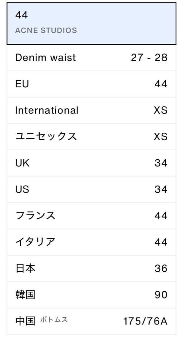The width and height of the screenshot is (181, 338).
Task: Select the UK value 34
Action: tap(161, 163)
